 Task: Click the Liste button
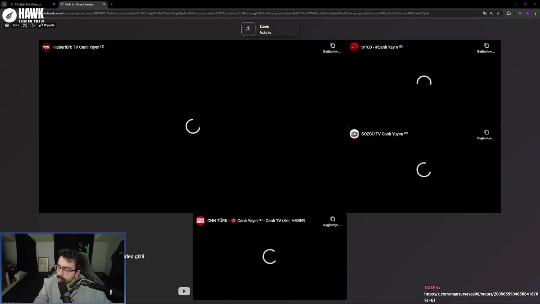pyautogui.click(x=16, y=25)
